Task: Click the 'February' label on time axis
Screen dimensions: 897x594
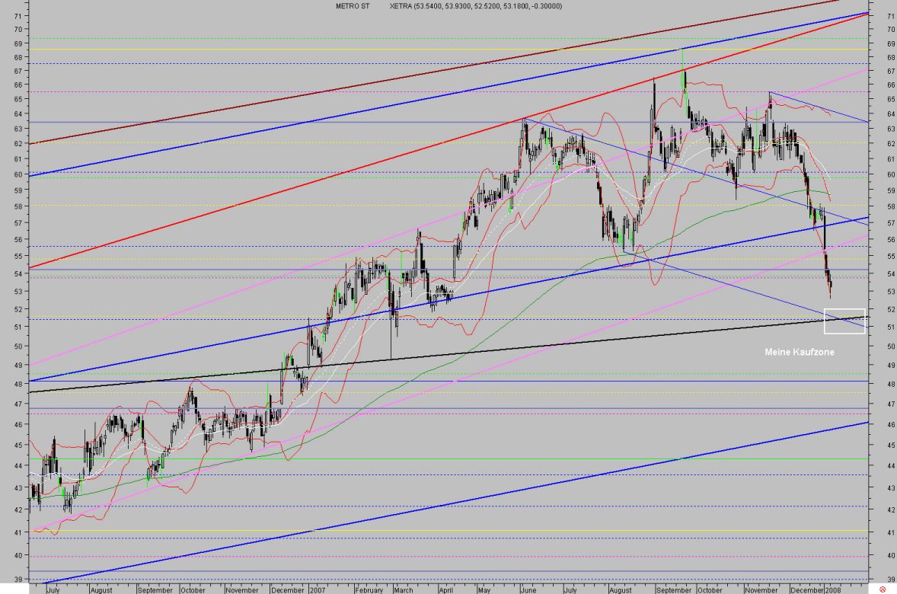Action: [369, 590]
